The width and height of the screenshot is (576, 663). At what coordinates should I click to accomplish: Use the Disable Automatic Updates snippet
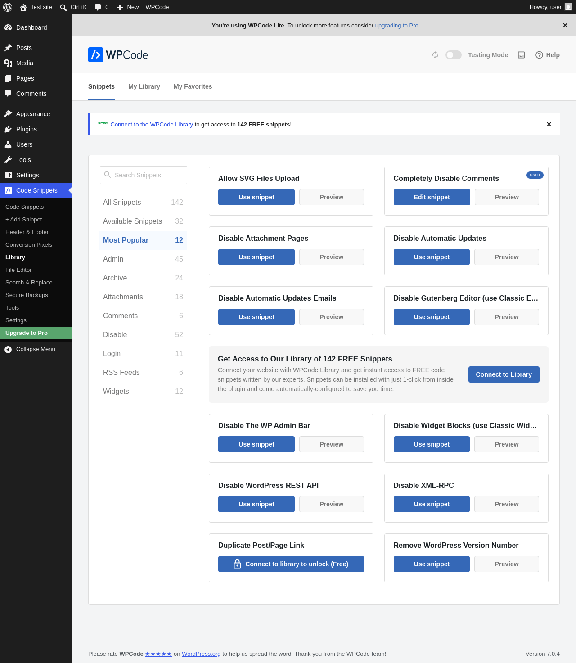point(432,257)
